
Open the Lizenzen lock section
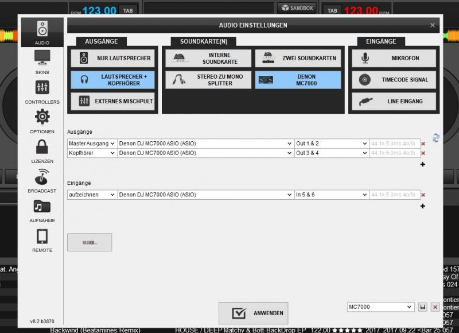coord(42,151)
